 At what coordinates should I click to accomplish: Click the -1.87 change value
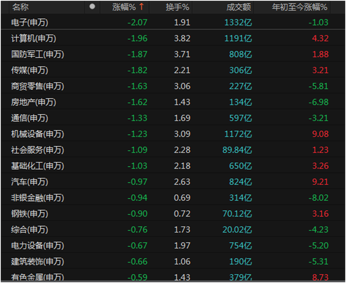[x=137, y=54]
